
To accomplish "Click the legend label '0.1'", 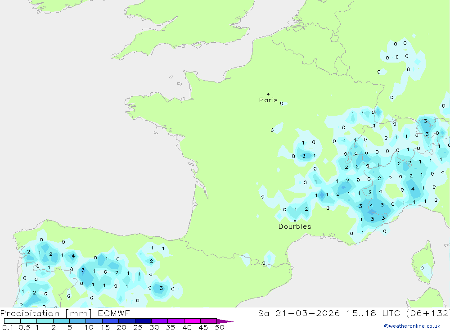I will [8, 327].
